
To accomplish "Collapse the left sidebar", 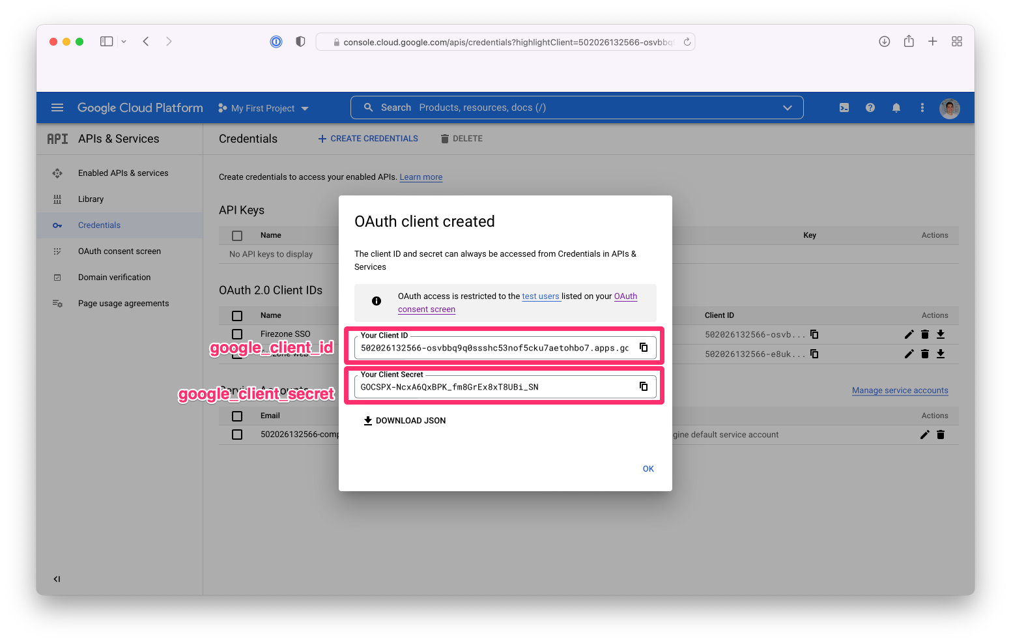I will click(x=57, y=579).
